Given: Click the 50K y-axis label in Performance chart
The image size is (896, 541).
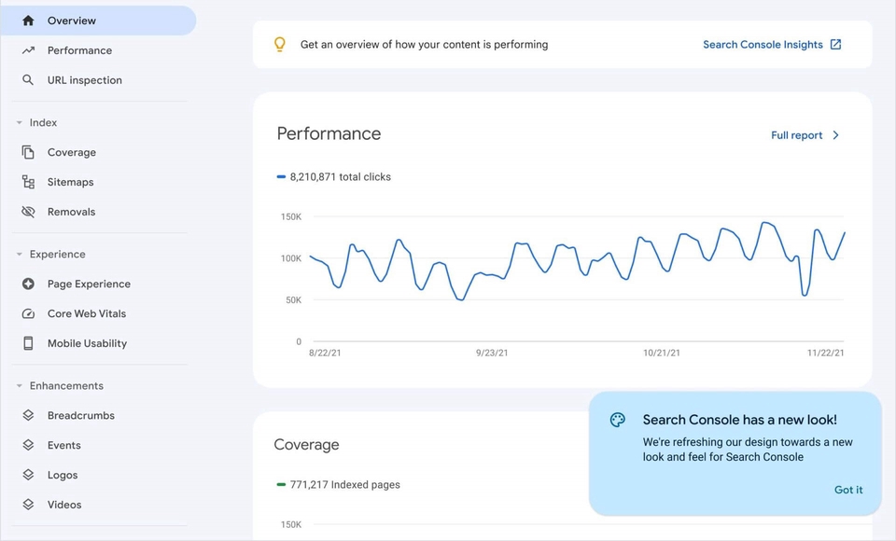Looking at the screenshot, I should [294, 300].
